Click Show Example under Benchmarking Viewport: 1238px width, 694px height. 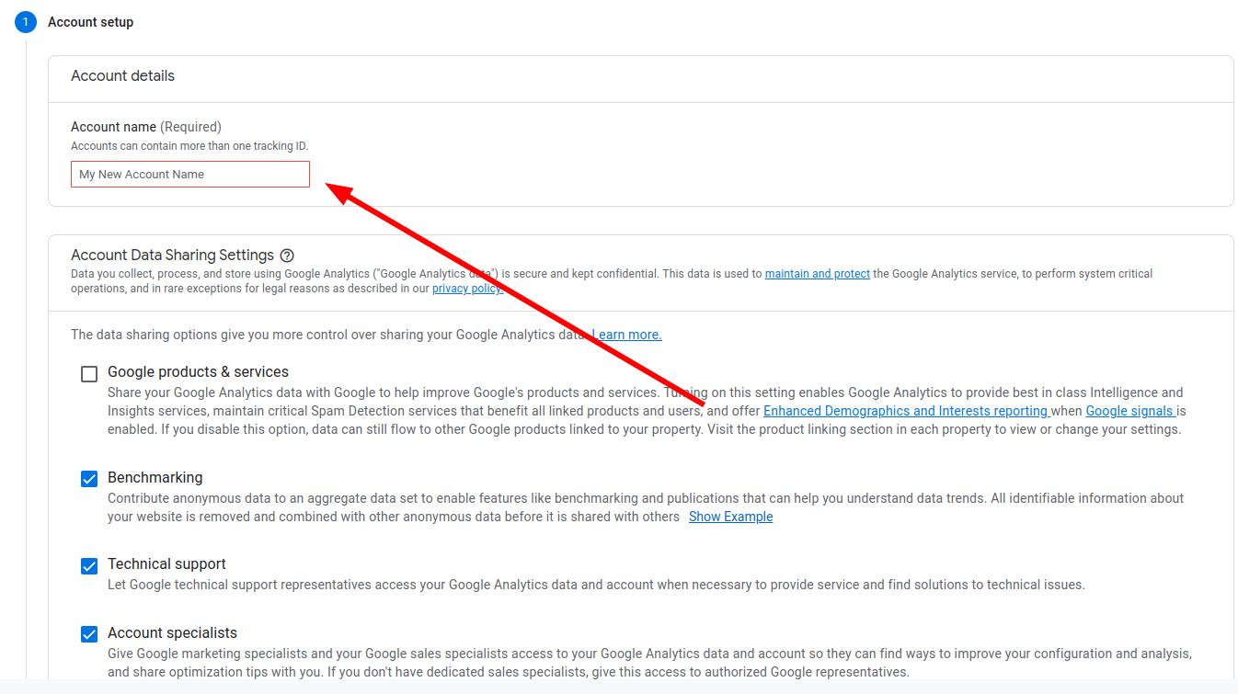tap(730, 516)
